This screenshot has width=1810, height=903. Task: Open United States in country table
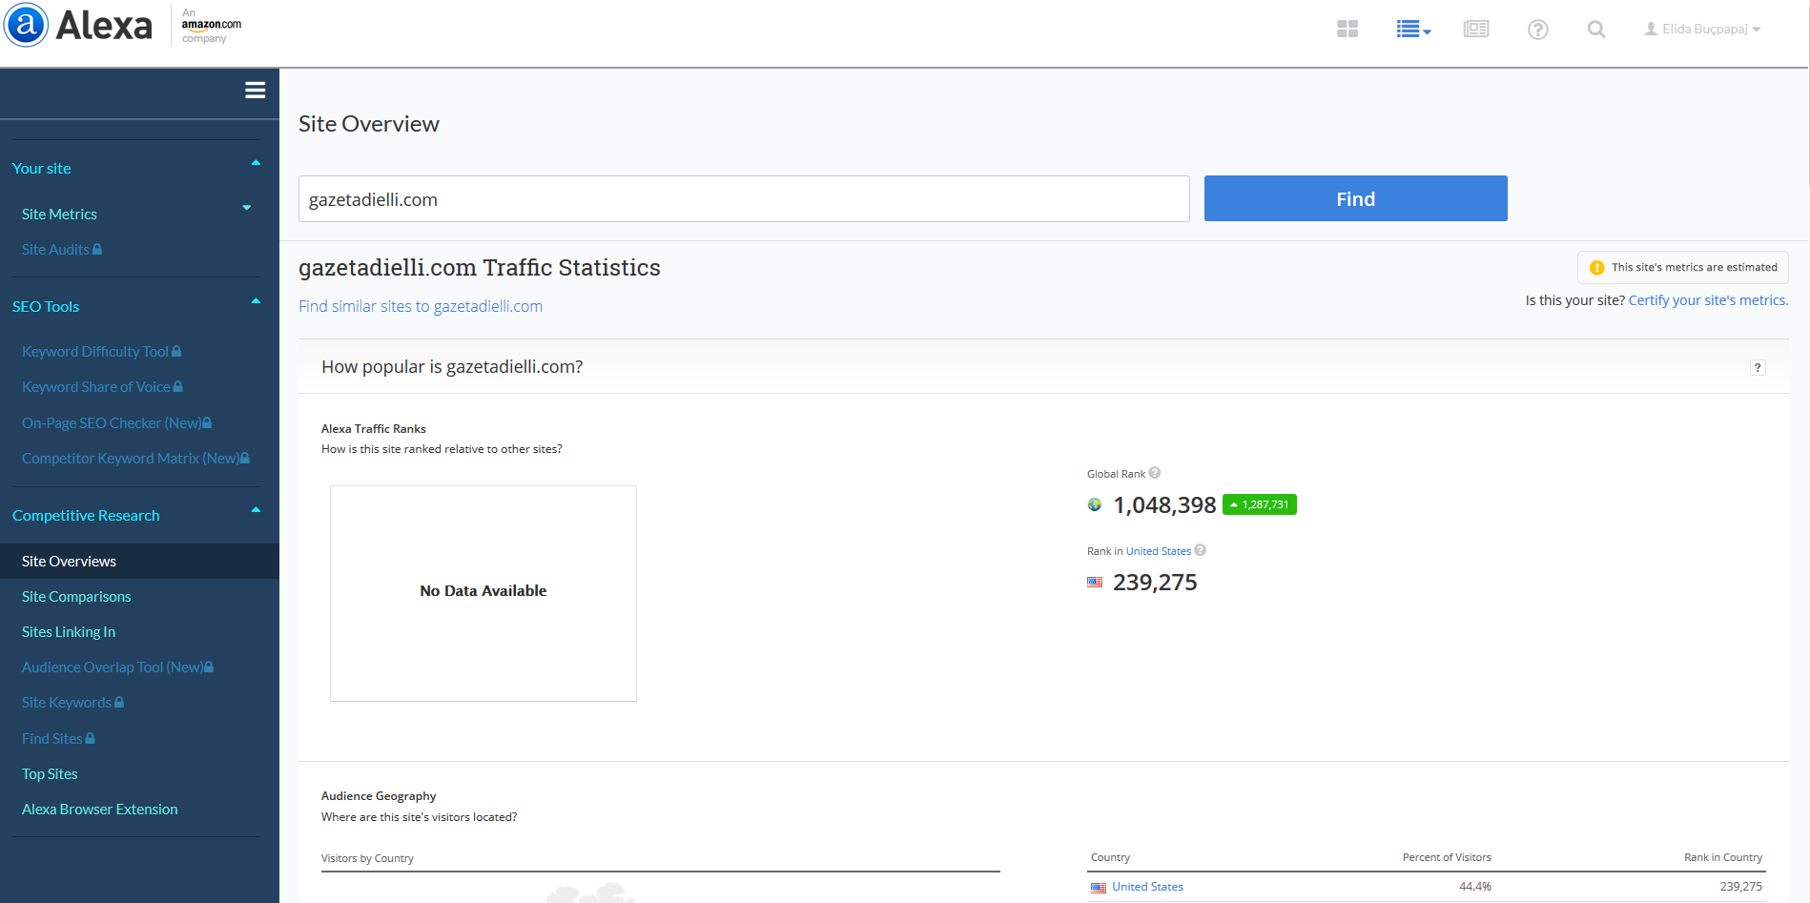pyautogui.click(x=1147, y=887)
